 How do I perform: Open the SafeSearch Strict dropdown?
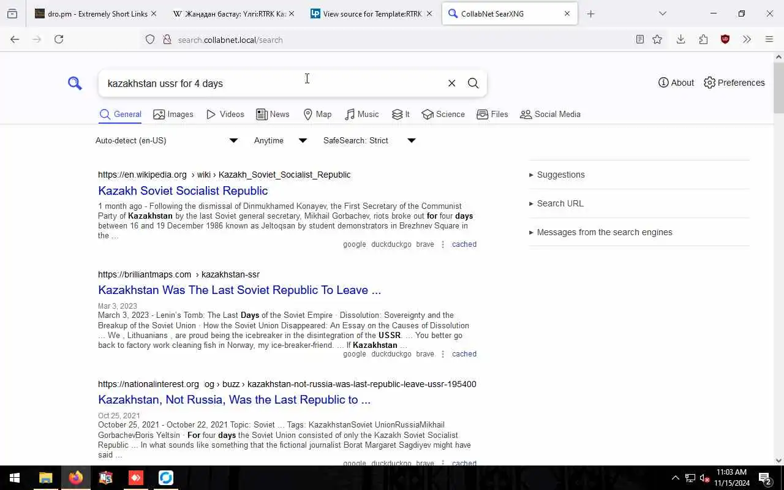(x=369, y=140)
